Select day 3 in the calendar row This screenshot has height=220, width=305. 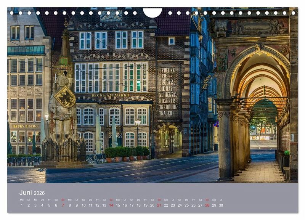point(35,205)
